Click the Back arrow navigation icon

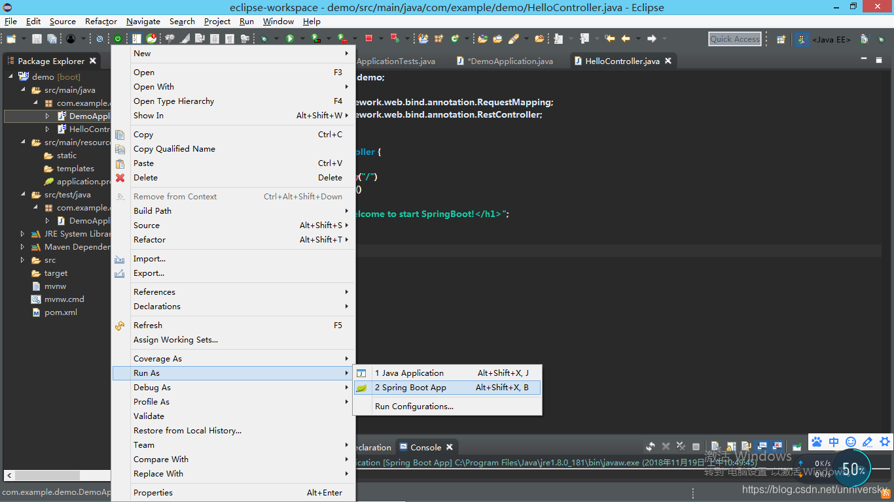(625, 39)
